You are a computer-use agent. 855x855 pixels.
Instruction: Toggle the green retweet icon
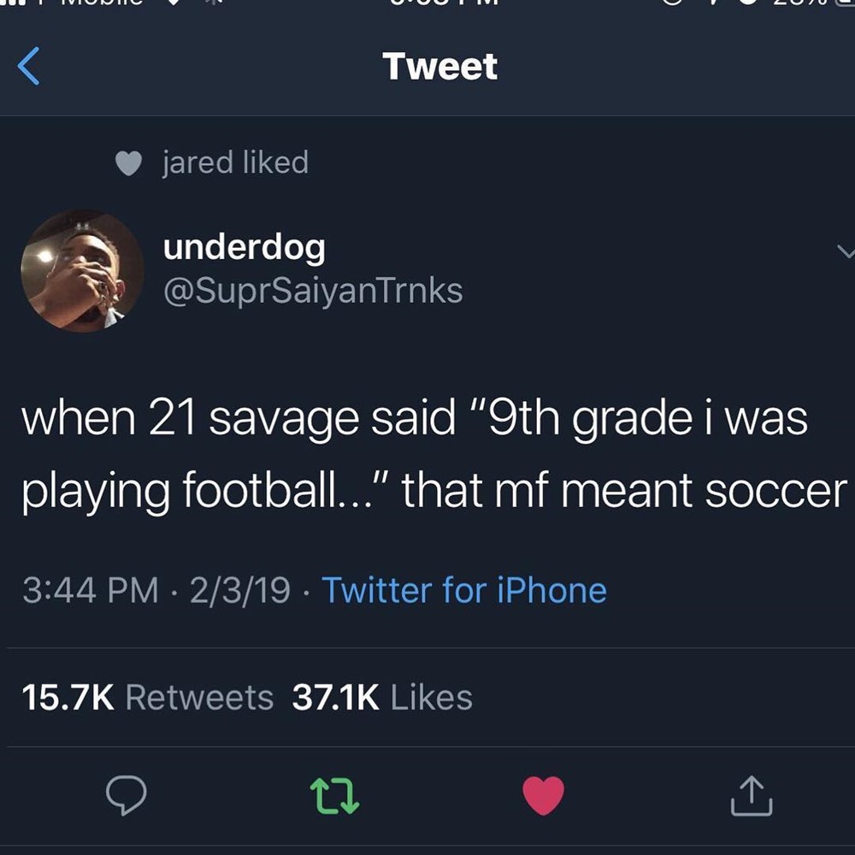tap(334, 796)
